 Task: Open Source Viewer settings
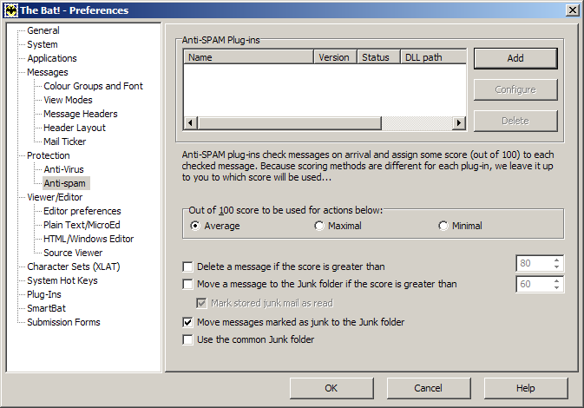73,253
